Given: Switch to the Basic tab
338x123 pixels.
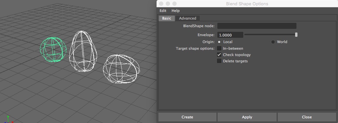Looking at the screenshot, I should [167, 18].
